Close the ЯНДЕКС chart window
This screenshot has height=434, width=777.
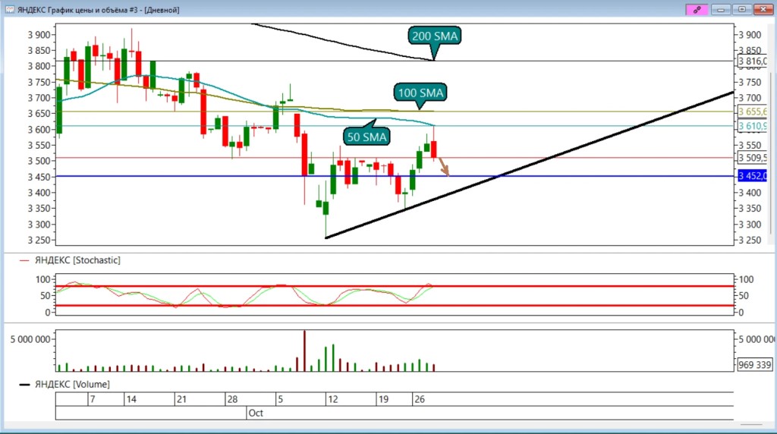[763, 9]
